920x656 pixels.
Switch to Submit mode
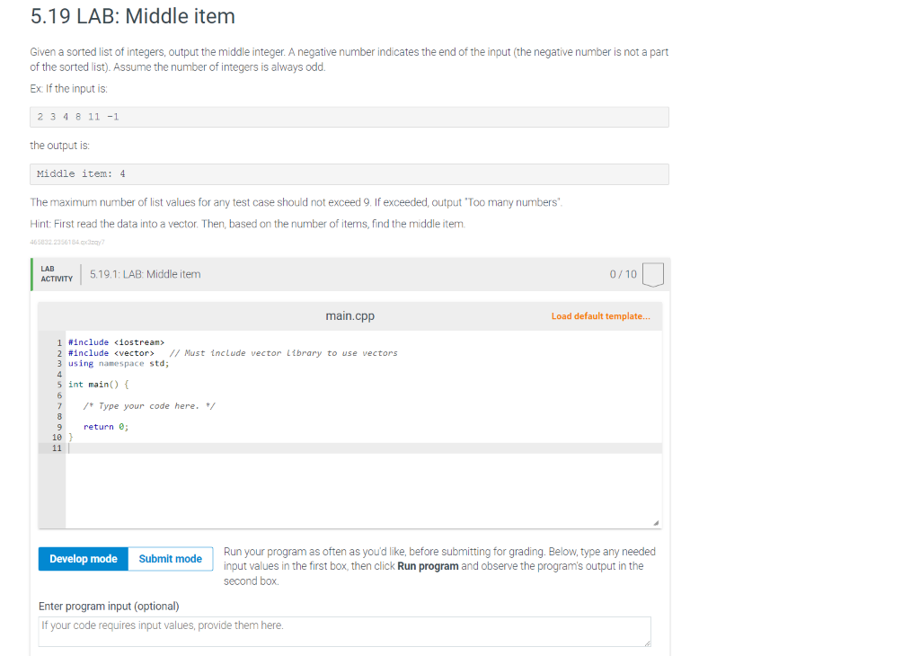point(170,559)
